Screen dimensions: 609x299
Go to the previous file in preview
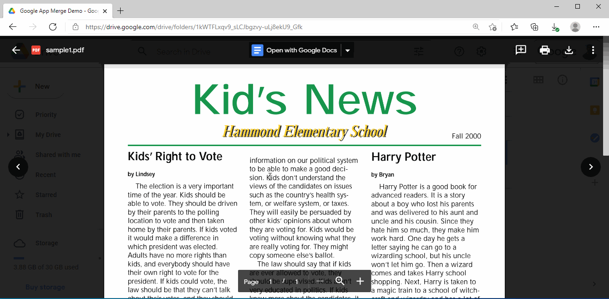point(18,167)
